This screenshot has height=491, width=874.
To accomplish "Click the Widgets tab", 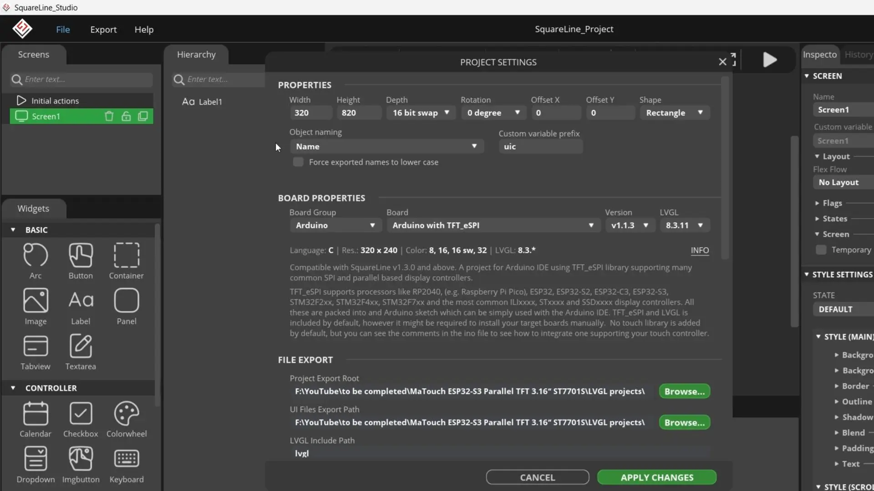I will click(x=34, y=208).
